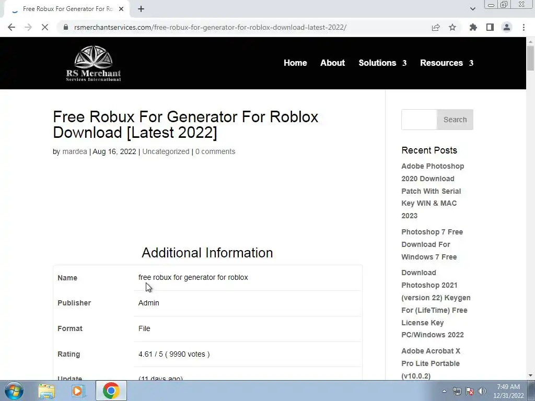This screenshot has height=401, width=535.
Task: Click the Rating row label
Action: (x=68, y=354)
